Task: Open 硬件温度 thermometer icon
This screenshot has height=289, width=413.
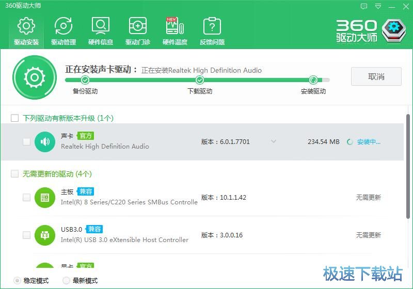Action: [x=175, y=26]
